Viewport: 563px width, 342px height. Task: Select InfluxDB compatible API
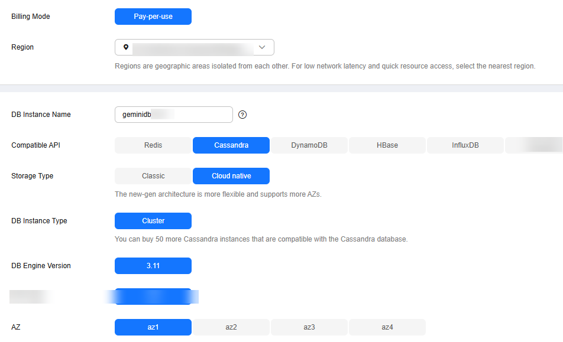(465, 145)
